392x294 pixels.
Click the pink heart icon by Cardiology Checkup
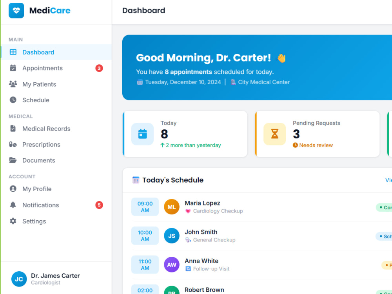[x=188, y=211]
